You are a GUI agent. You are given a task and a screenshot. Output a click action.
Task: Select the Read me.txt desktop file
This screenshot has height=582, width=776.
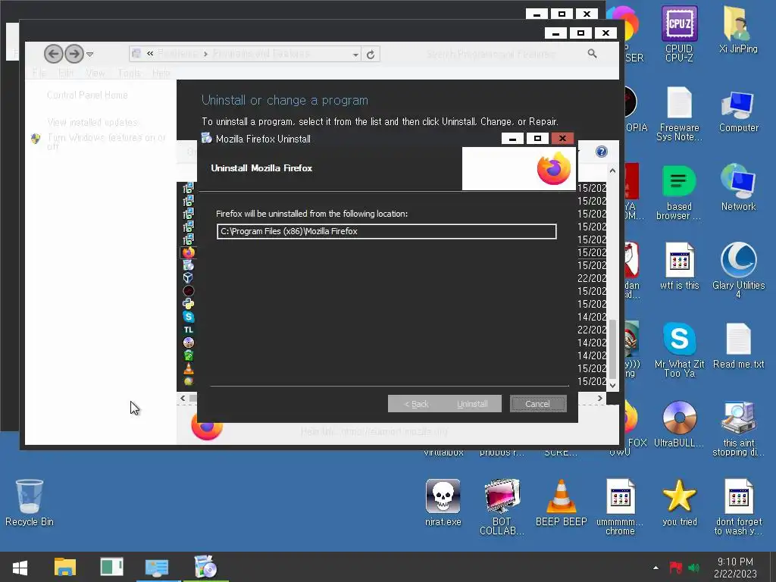[x=738, y=346]
